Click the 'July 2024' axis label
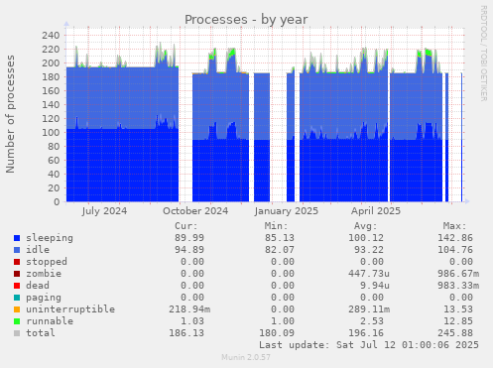The image size is (493, 368). point(104,211)
